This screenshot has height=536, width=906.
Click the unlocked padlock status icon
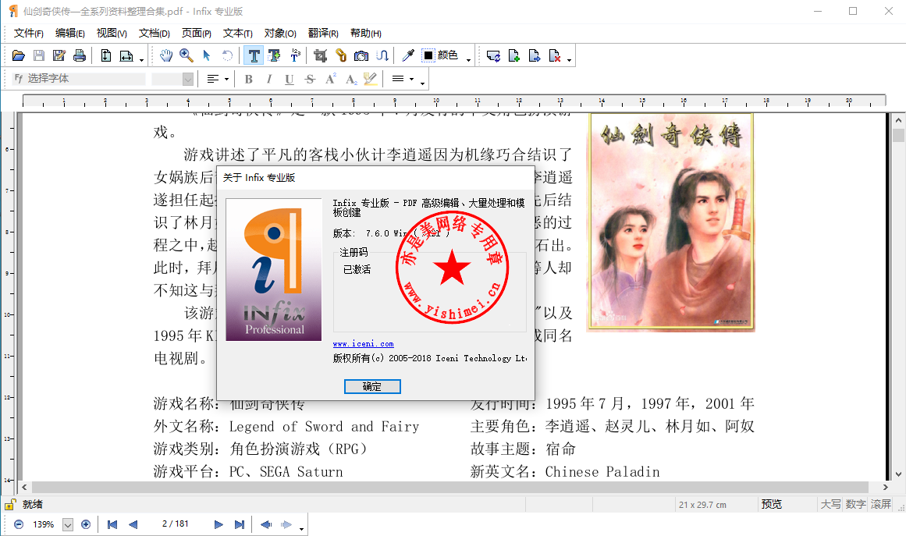pyautogui.click(x=9, y=504)
